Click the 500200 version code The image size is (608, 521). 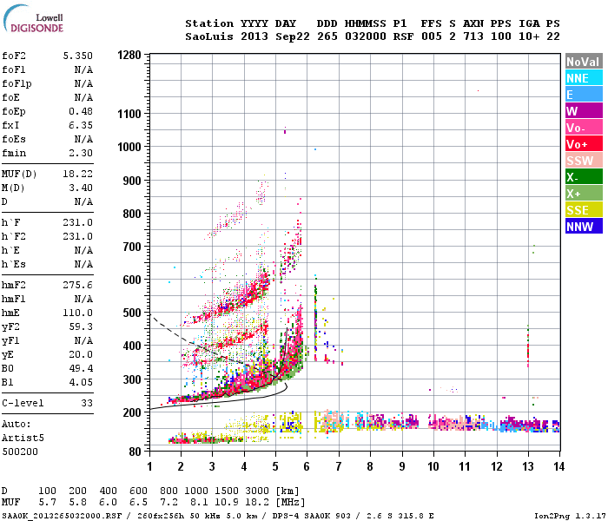[x=20, y=452]
